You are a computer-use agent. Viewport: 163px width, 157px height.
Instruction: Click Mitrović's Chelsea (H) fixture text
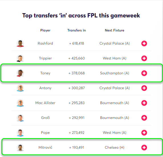pyautogui.click(x=115, y=148)
